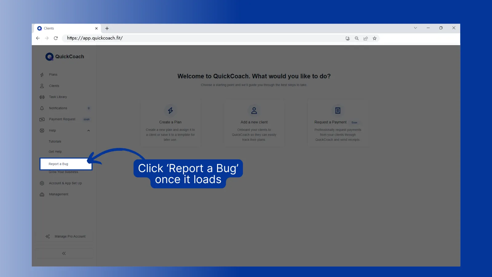
Task: Select the Clients browser tab
Action: point(67,28)
